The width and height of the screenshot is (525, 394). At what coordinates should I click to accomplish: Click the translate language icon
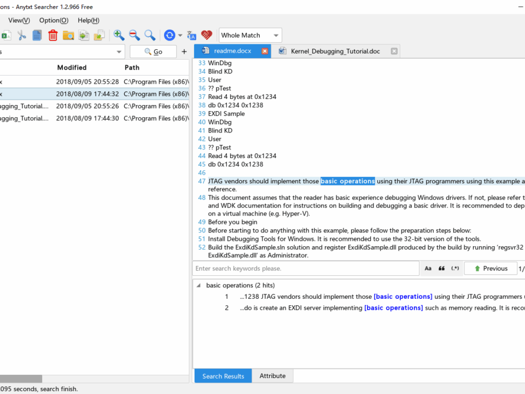coord(191,36)
